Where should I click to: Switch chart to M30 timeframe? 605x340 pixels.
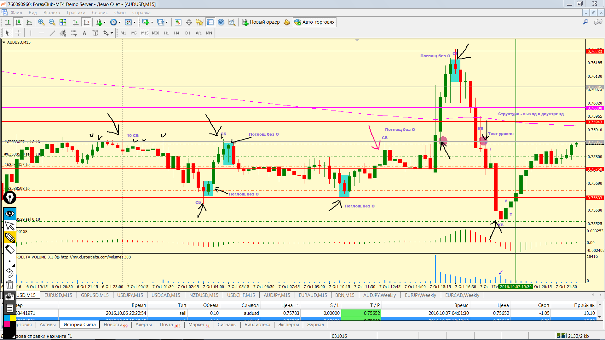(x=156, y=33)
